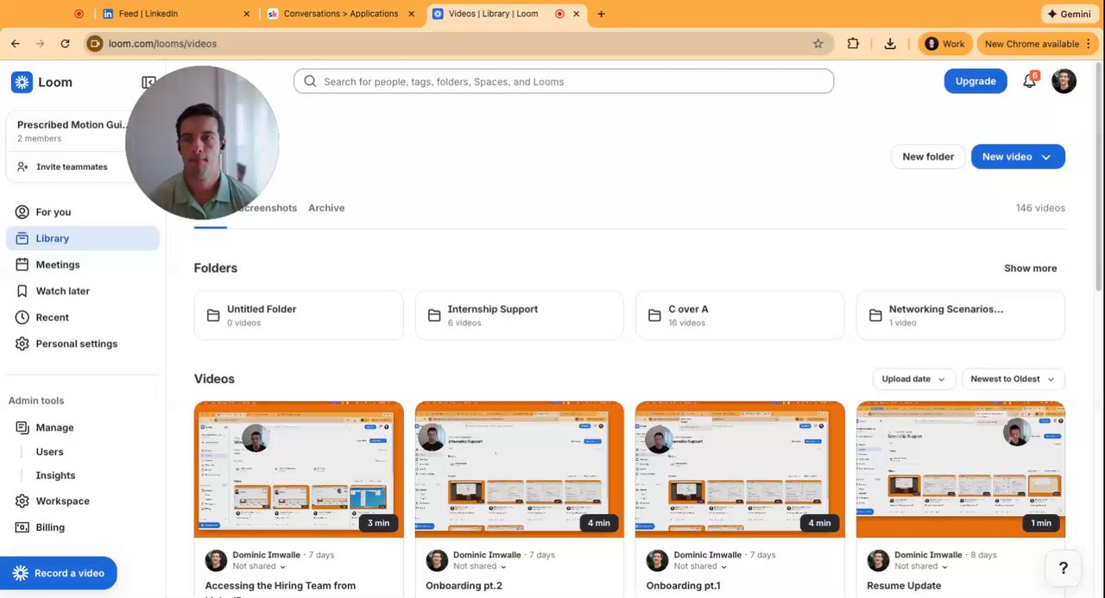
Task: Click the Meetings calendar icon
Action: 22,265
